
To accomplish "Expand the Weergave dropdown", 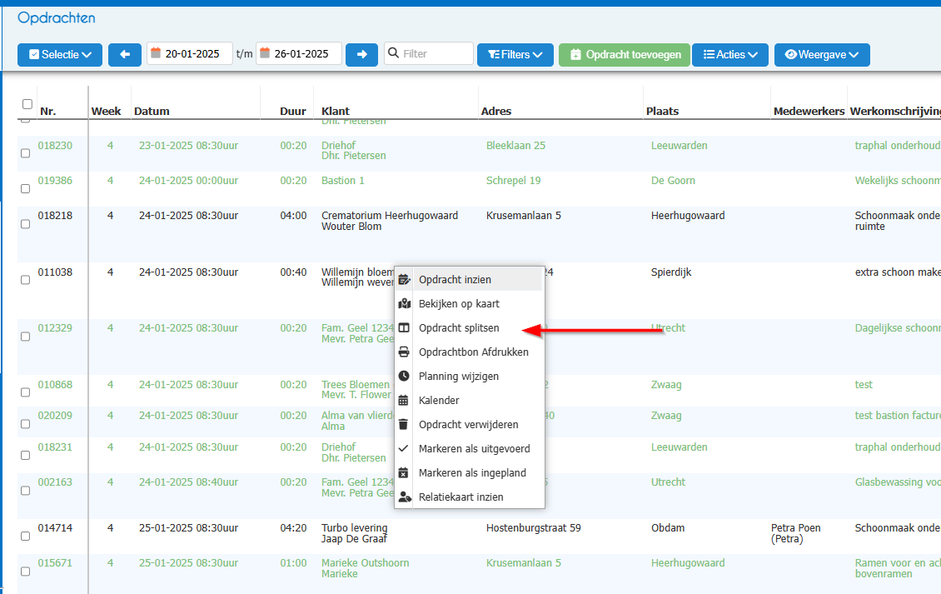I will point(822,55).
